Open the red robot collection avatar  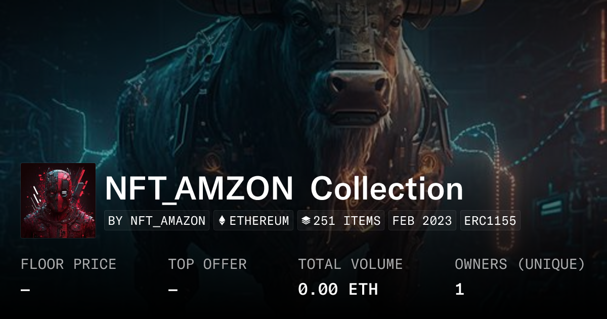click(58, 201)
